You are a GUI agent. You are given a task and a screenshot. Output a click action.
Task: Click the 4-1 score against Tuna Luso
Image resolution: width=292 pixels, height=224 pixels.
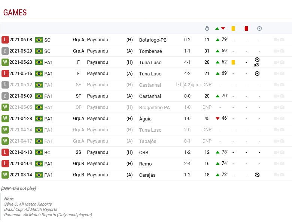187,62
